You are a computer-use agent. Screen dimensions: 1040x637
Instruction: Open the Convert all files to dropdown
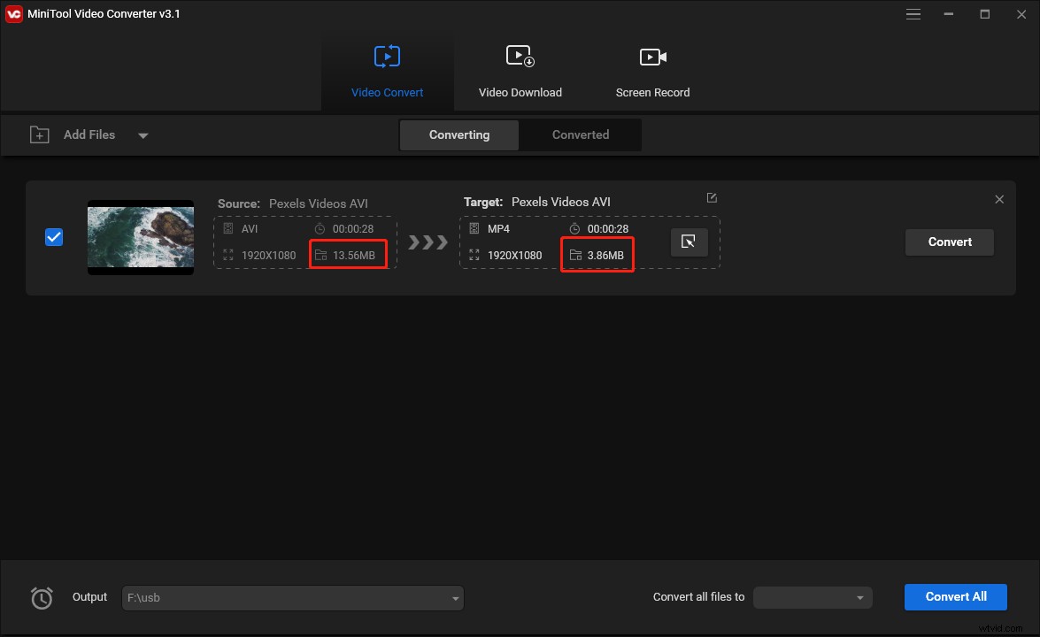click(x=812, y=597)
